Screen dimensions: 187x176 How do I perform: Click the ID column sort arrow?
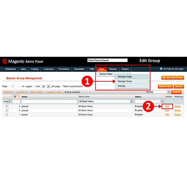19,97
